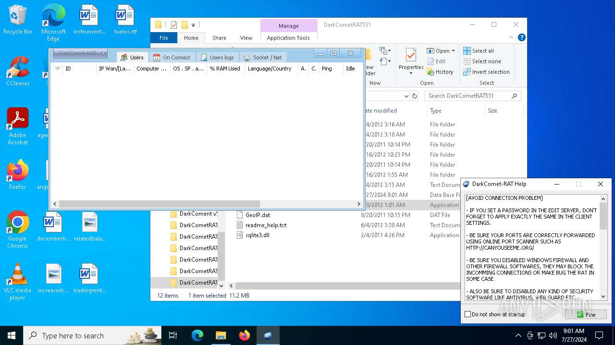Open the VLC media player desktop icon
The width and height of the screenshot is (615, 345).
click(x=18, y=282)
